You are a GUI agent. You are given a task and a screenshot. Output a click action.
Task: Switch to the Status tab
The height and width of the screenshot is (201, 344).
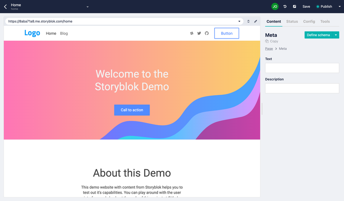[292, 21]
